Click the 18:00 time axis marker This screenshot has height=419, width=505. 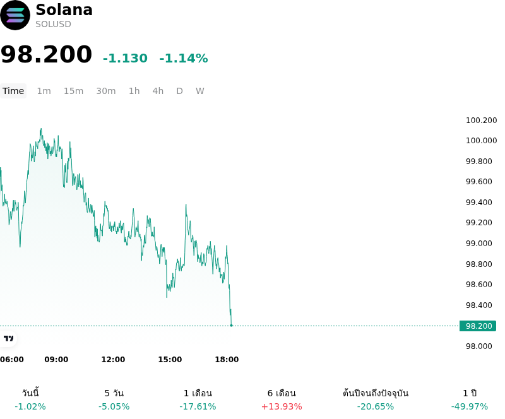tap(227, 360)
